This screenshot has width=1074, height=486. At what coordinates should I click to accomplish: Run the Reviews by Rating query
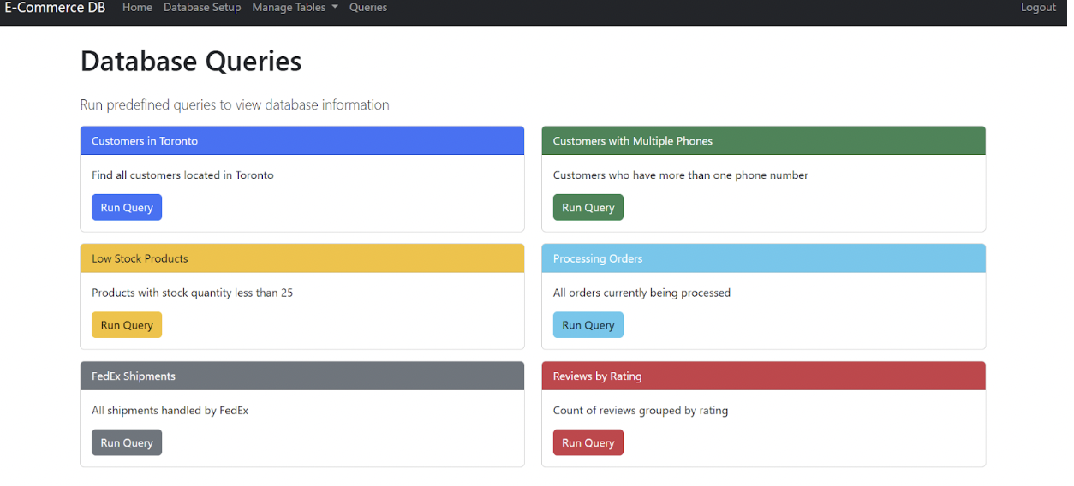(588, 442)
